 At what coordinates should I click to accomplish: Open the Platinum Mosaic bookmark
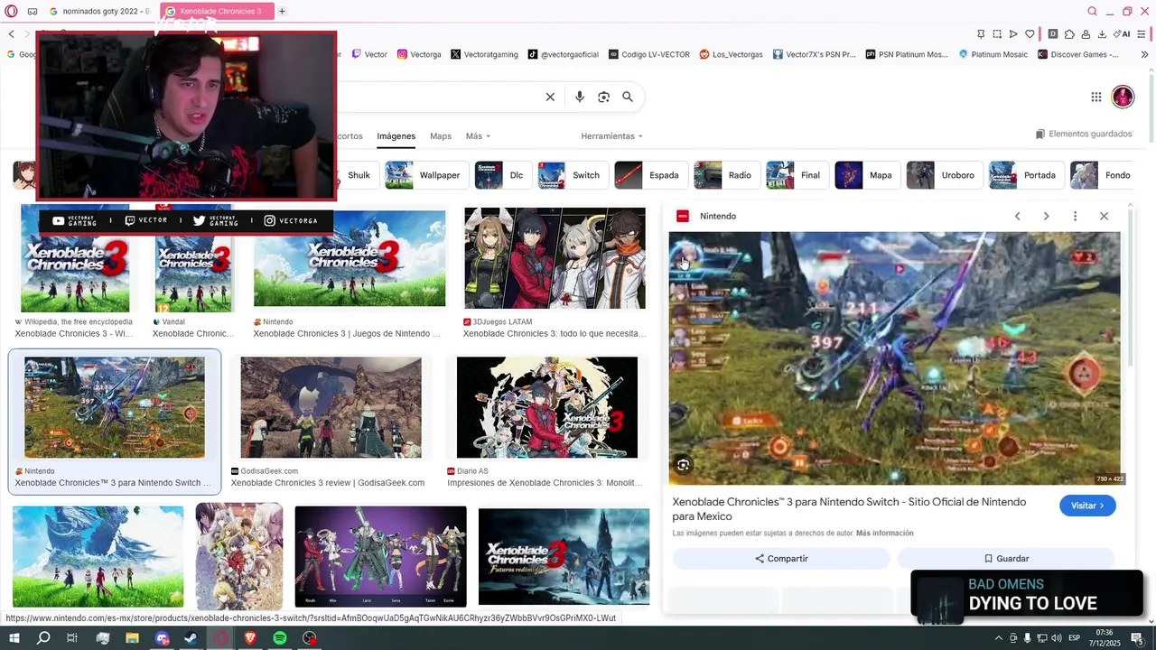[x=993, y=54]
